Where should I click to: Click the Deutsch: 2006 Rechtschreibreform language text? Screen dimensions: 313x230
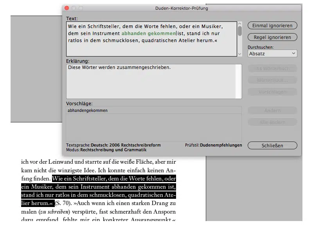[126, 145]
